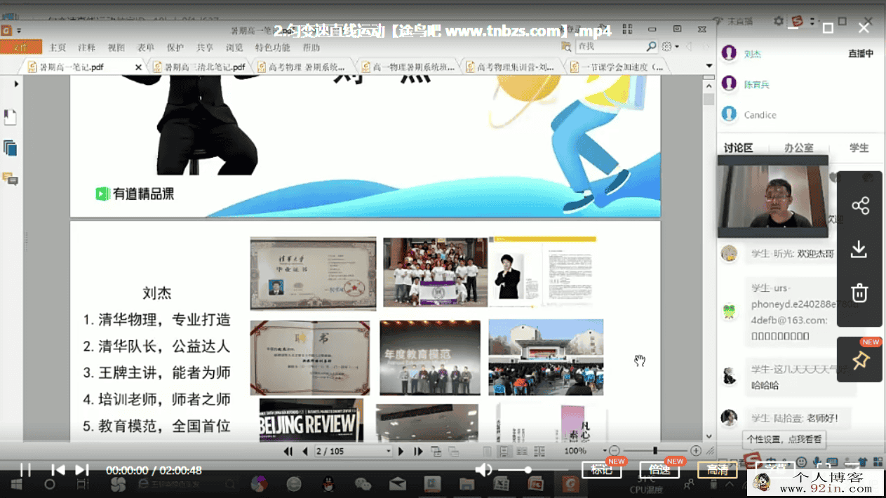The width and height of the screenshot is (886, 498).
Task: Change quality via 高清 button
Action: coord(717,470)
